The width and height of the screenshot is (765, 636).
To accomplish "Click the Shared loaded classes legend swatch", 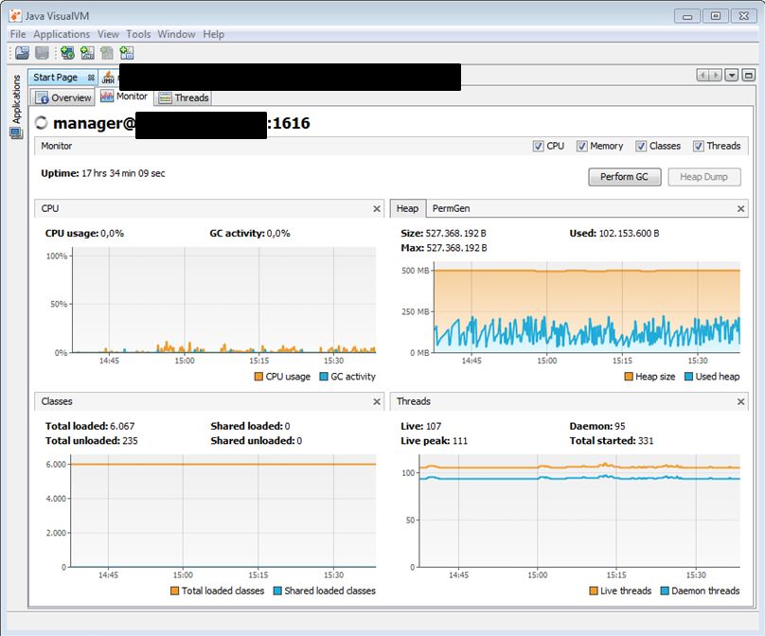I will (277, 592).
